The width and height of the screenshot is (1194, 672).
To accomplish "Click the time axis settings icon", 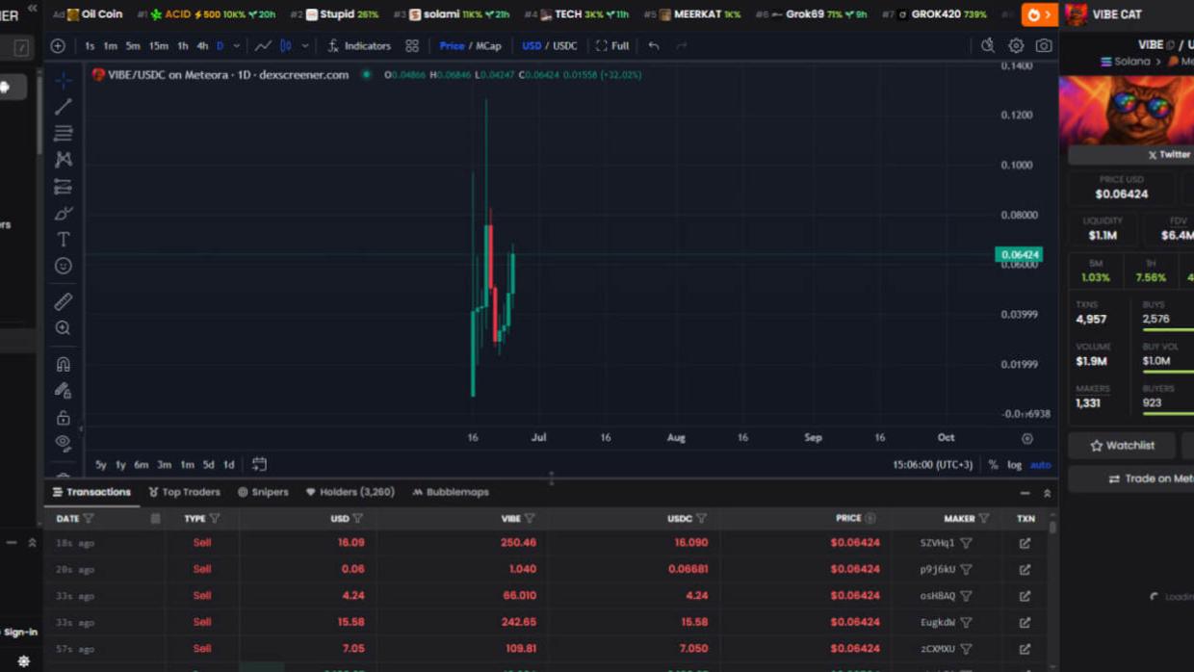I will [x=1027, y=438].
